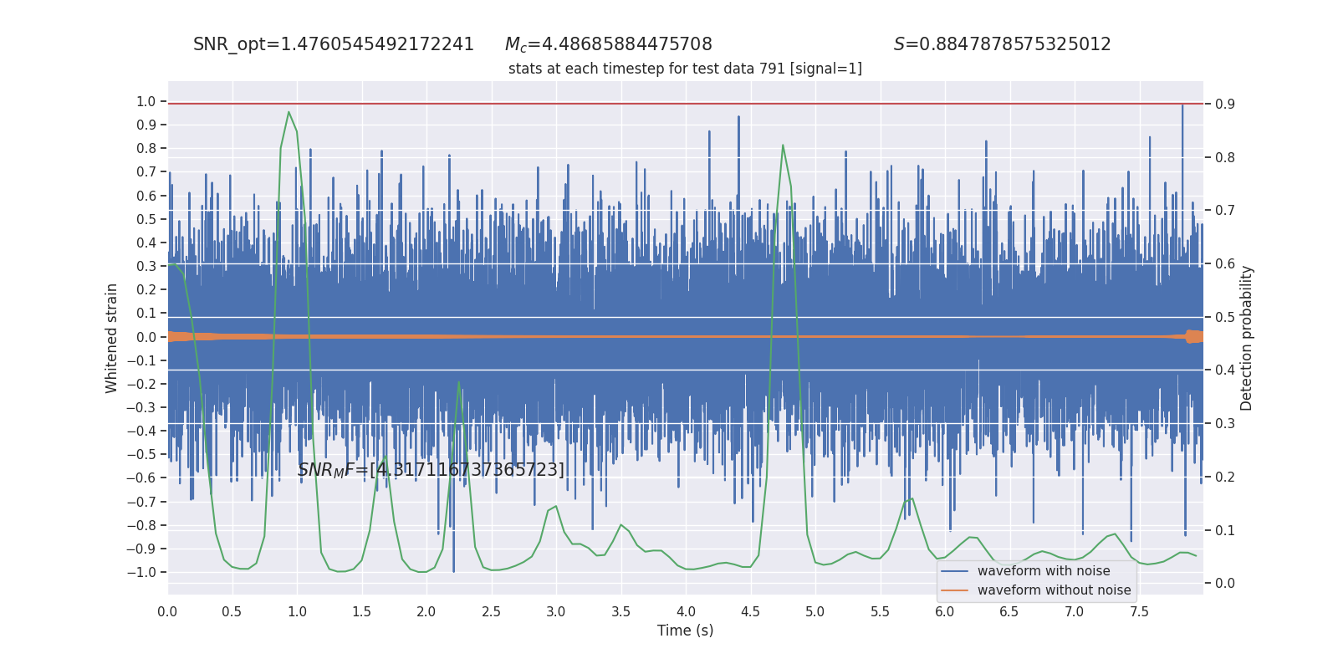Click the x-axis tick label 0.0
The width and height of the screenshot is (1338, 669).
pyautogui.click(x=167, y=612)
